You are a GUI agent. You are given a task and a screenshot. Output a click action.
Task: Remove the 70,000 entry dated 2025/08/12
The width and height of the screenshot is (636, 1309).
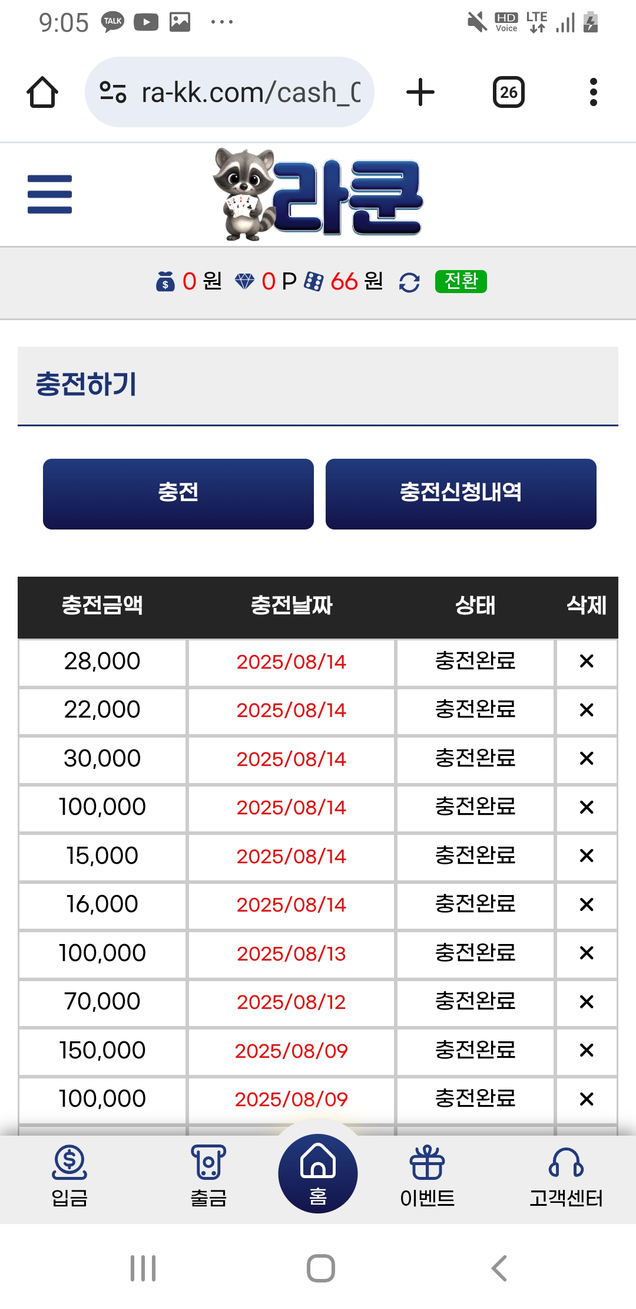tap(587, 1002)
